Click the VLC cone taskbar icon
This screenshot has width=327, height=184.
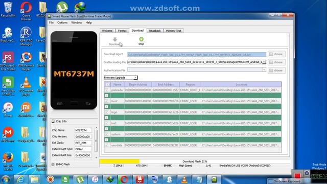(184, 179)
